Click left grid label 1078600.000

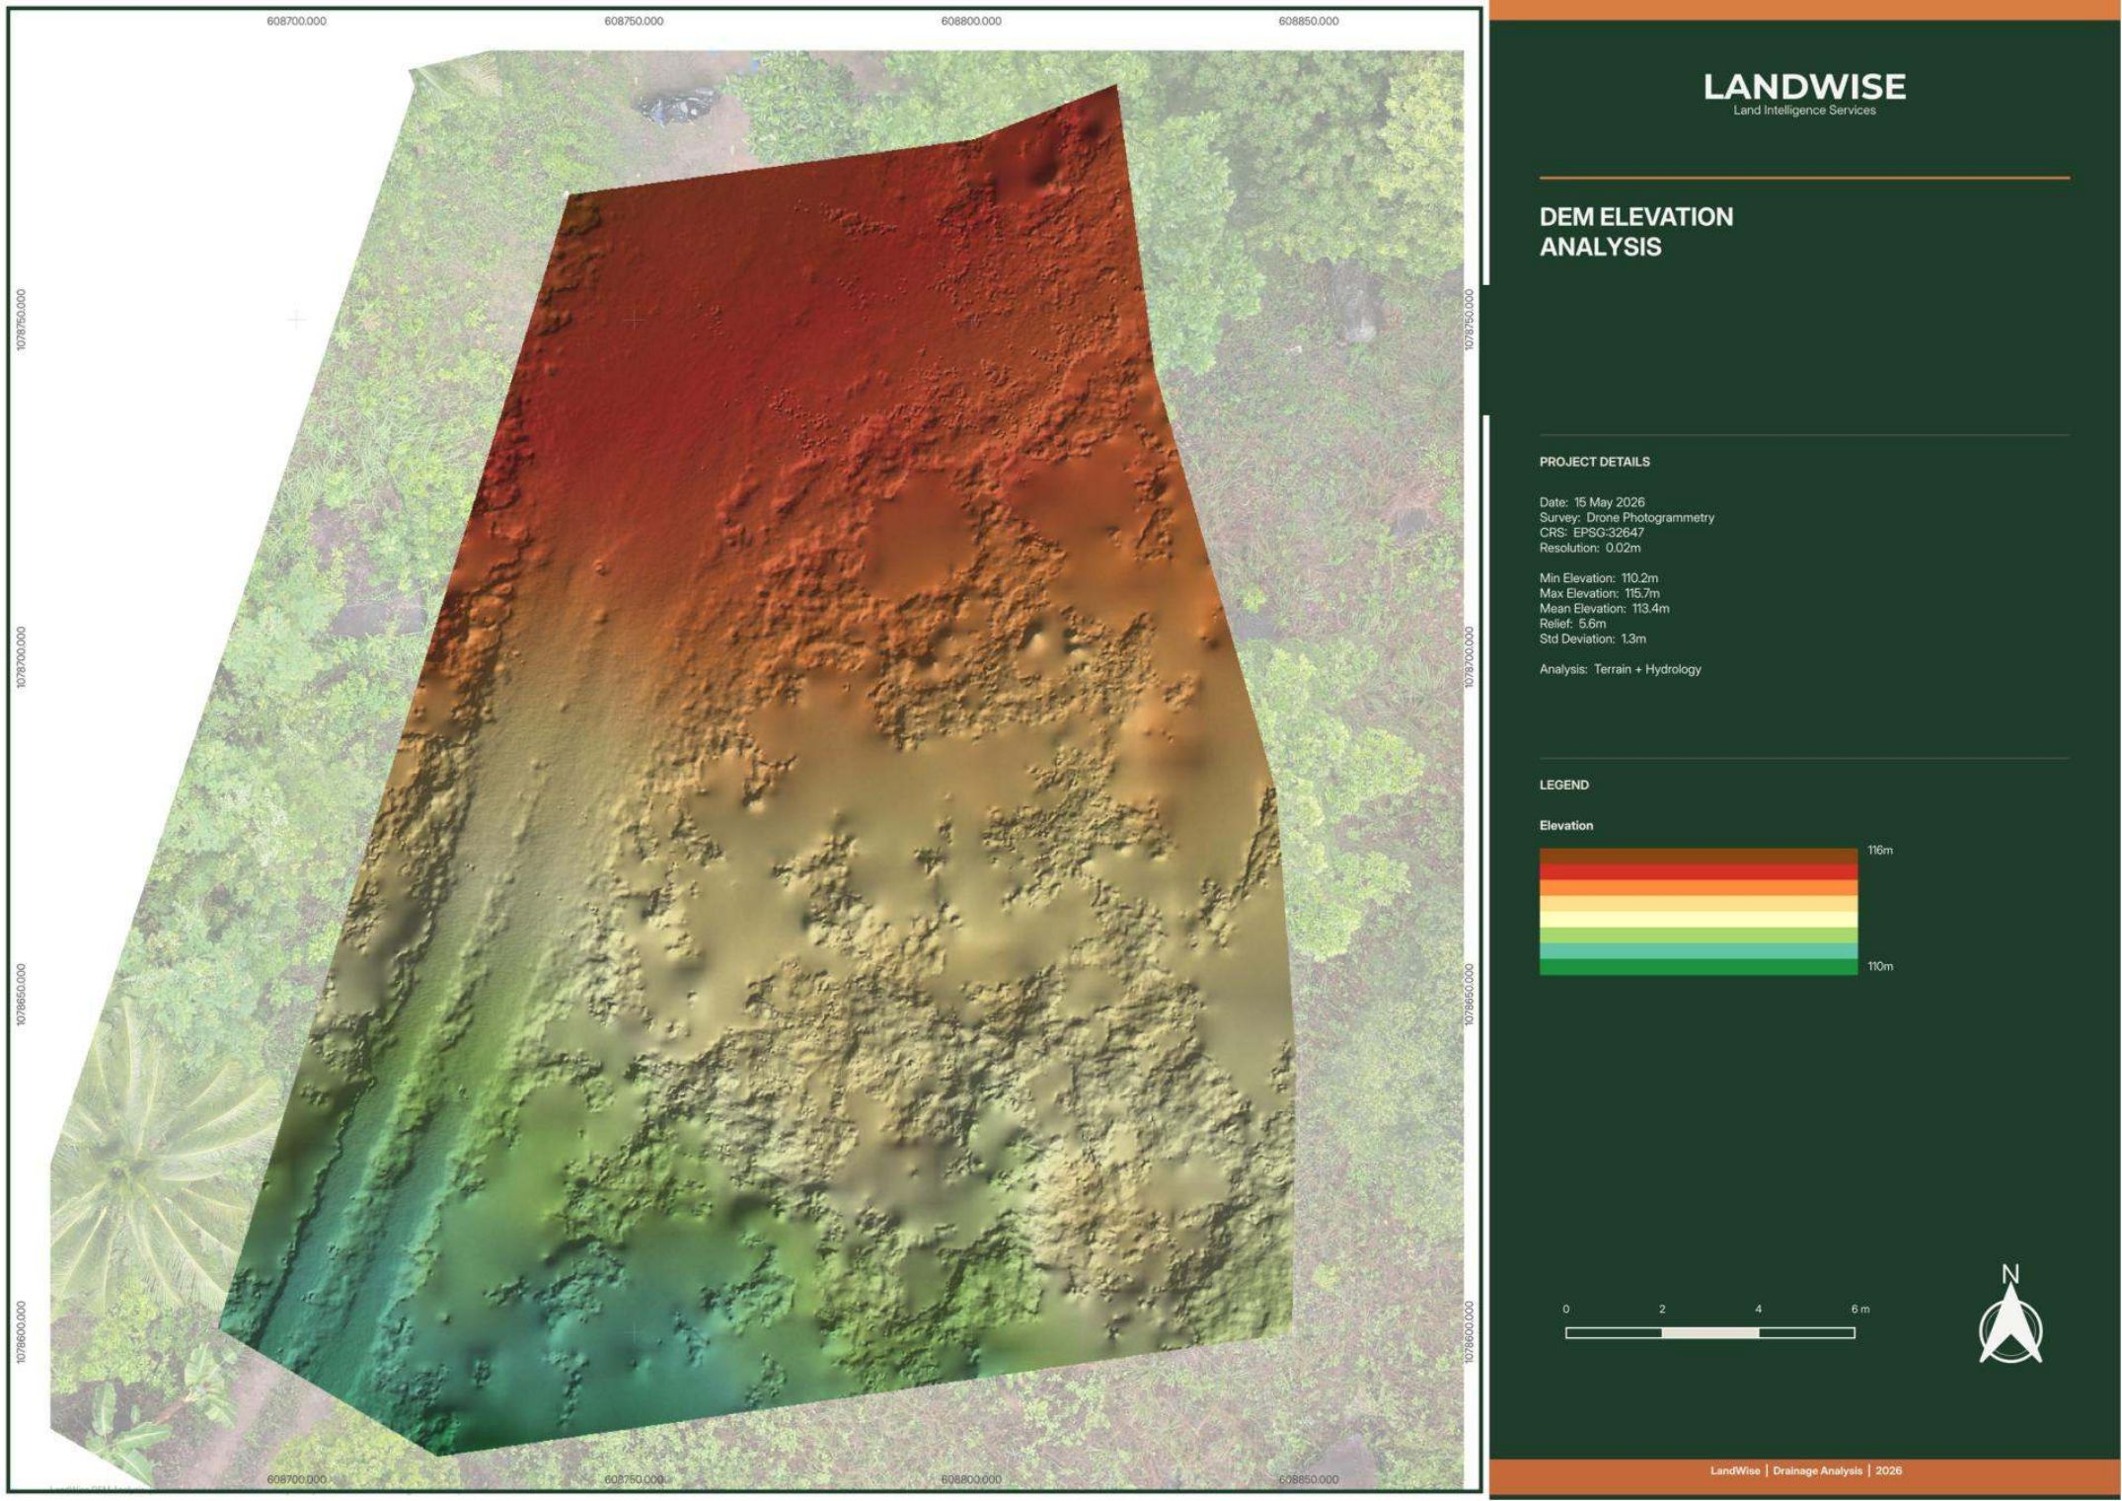click(x=21, y=1332)
